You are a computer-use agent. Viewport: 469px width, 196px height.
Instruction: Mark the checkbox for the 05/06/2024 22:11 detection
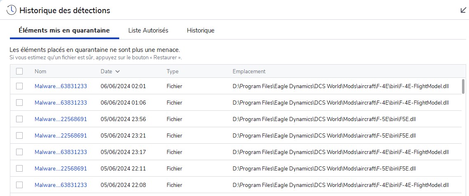[19, 168]
